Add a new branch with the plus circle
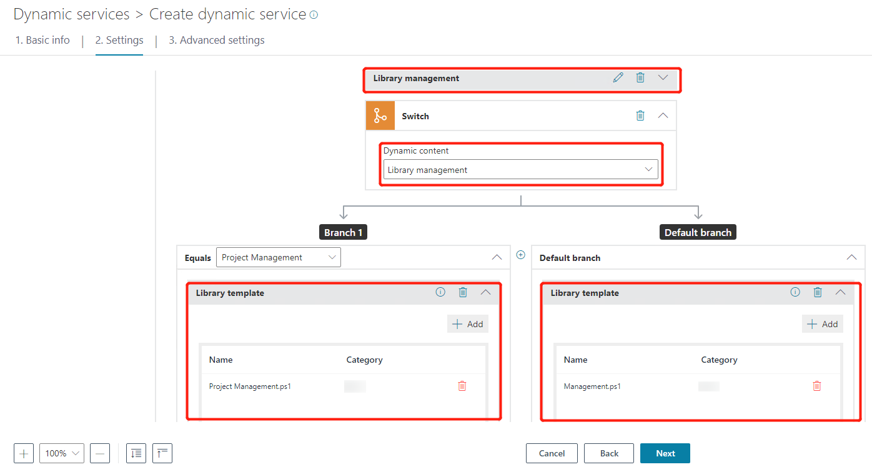 521,255
